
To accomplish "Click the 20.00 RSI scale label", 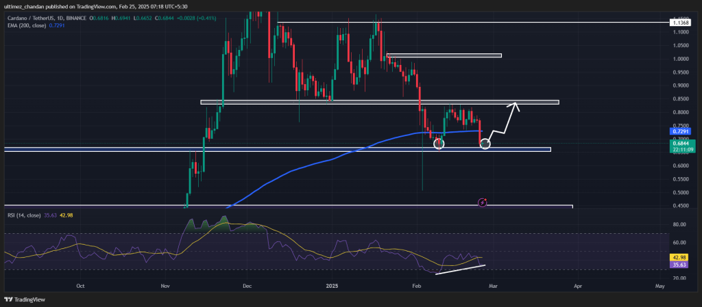I will (678, 278).
